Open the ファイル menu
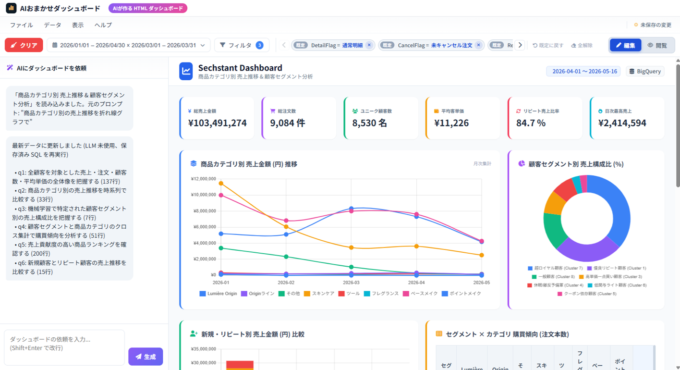Viewport: 680px width, 370px height. (x=22, y=25)
